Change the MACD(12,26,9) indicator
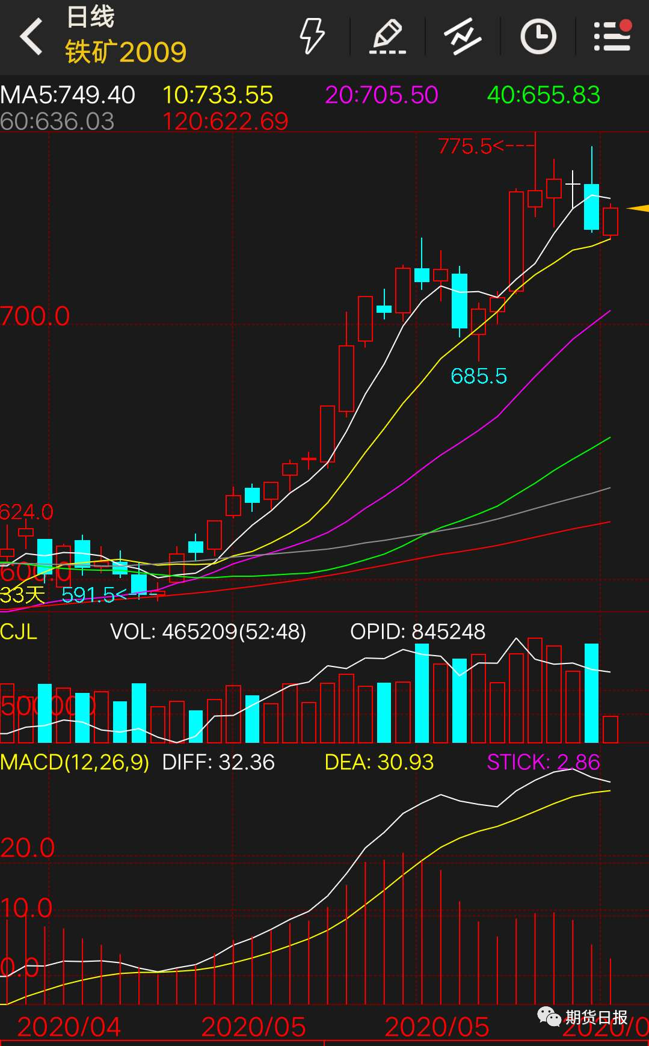Screen dimensions: 649x1046 [x=75, y=762]
